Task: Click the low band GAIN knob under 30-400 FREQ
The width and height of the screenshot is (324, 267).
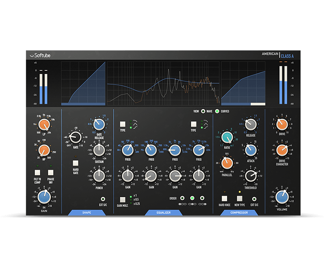Action: click(x=128, y=176)
